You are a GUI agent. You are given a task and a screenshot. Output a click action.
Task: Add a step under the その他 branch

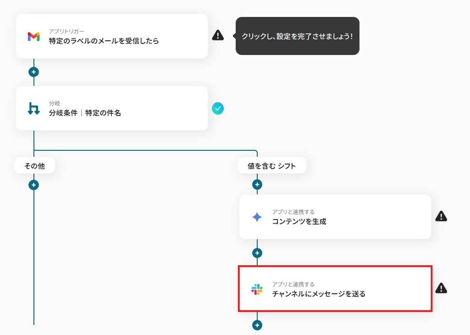pyautogui.click(x=33, y=185)
